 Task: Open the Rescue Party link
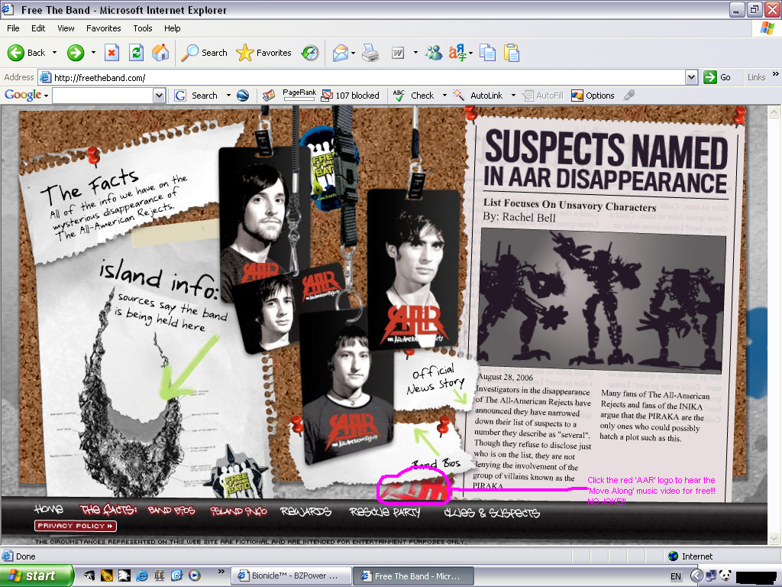click(x=385, y=512)
